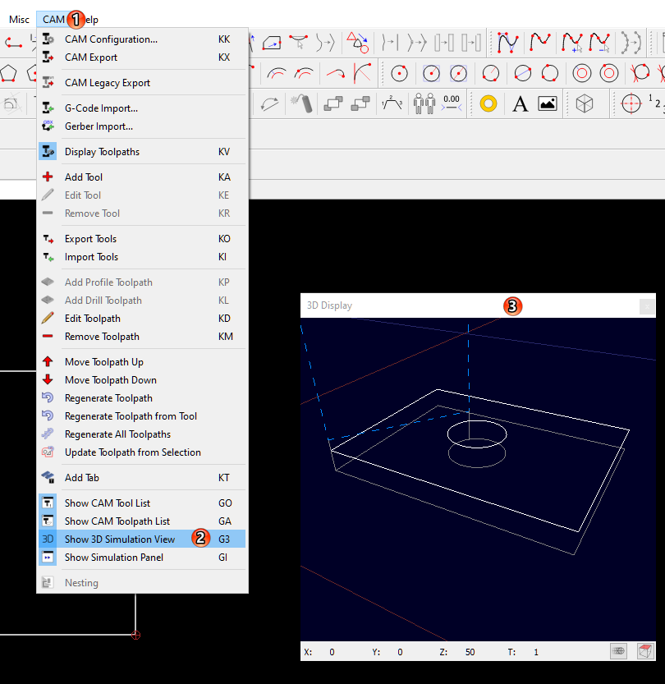Choose Regenerate Toolpath from Tool
The image size is (665, 684).
142,416
